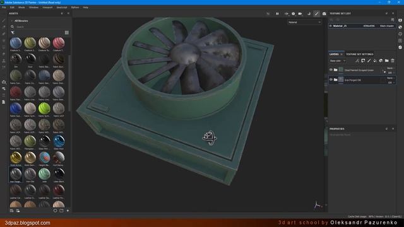Viewport: 404px width, 227px height.
Task: Click the folder icon at Assets panel bottom
Action: [x=61, y=211]
